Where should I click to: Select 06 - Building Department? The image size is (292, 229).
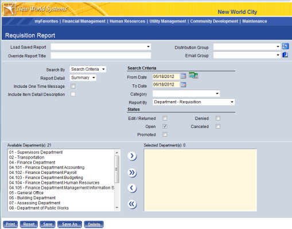pyautogui.click(x=32, y=198)
